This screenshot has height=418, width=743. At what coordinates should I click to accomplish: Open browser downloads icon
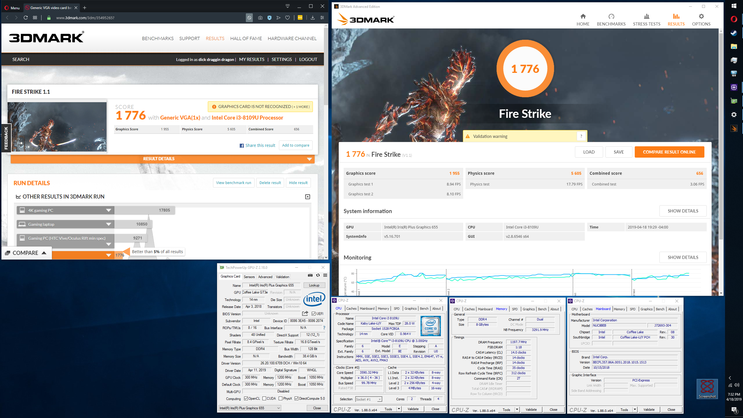tap(313, 18)
